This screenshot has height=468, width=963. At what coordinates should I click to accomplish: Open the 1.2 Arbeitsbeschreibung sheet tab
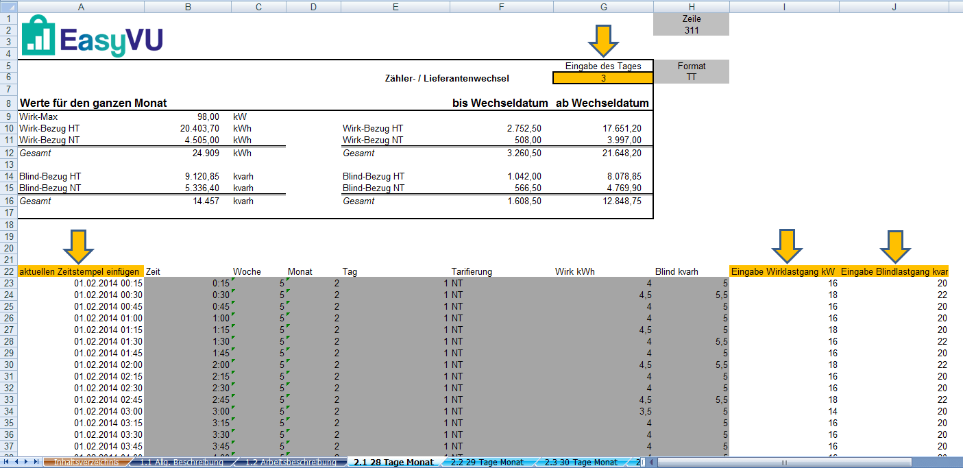click(291, 463)
